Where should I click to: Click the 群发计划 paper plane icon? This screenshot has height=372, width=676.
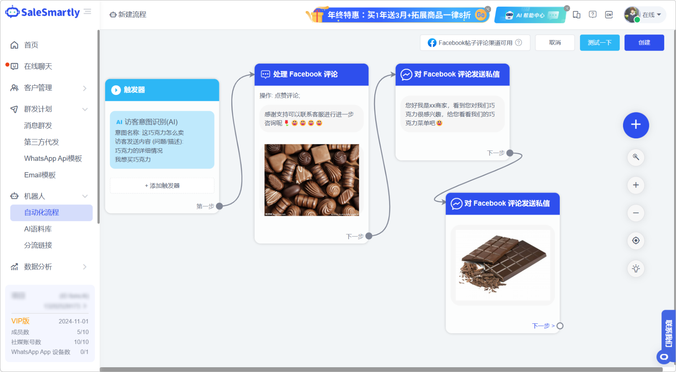click(x=14, y=109)
